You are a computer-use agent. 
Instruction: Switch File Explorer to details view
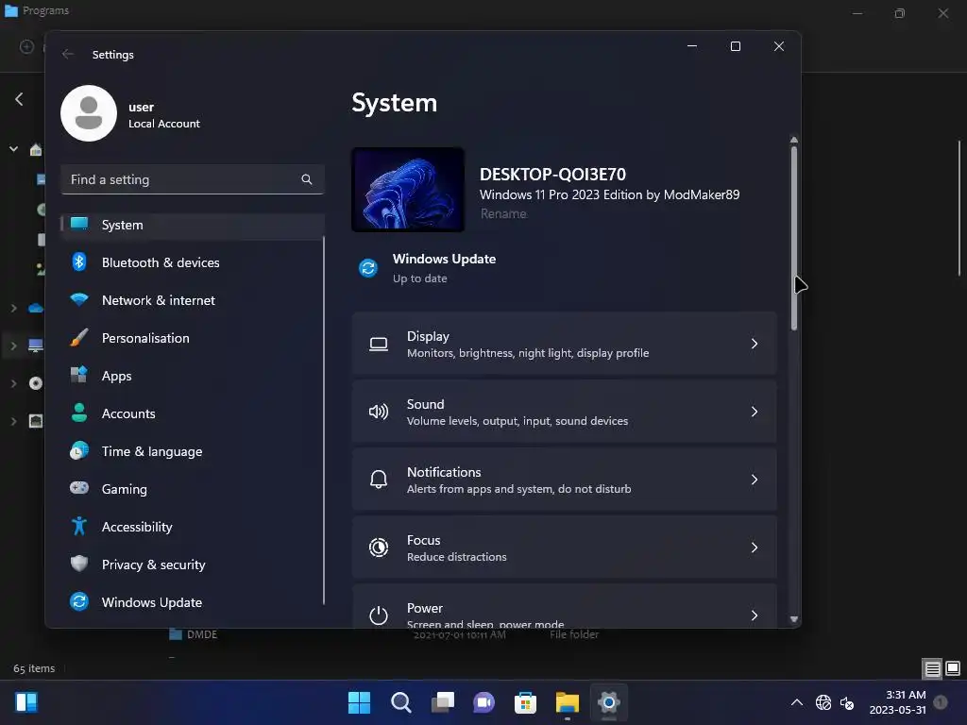coord(932,668)
